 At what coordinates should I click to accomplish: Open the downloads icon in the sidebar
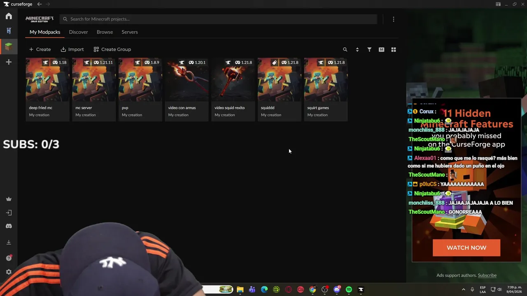pos(9,242)
